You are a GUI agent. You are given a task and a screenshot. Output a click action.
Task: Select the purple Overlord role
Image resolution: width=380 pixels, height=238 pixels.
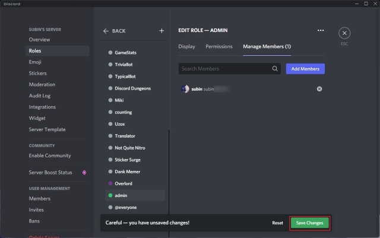(135, 183)
